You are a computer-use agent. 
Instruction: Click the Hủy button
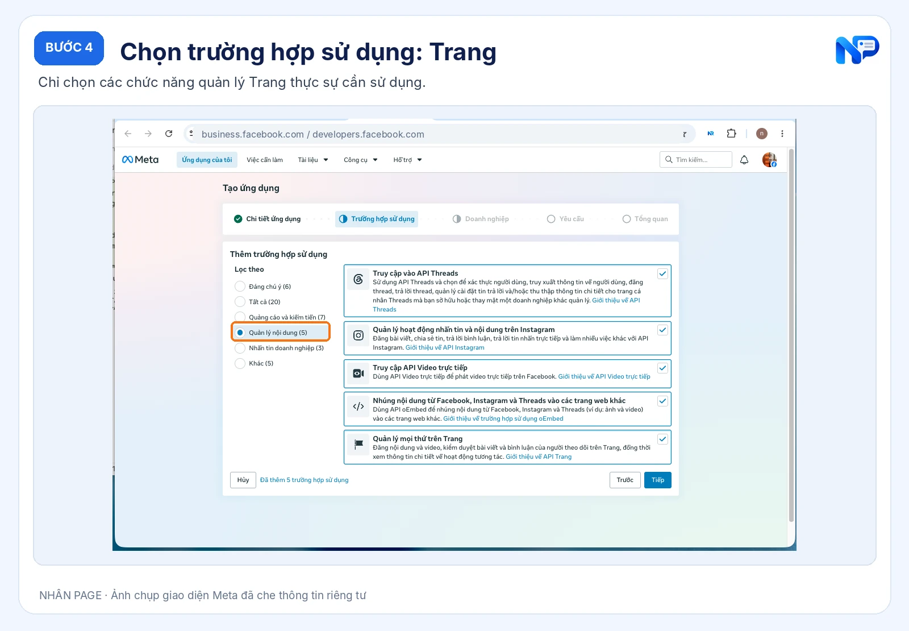[x=243, y=480]
